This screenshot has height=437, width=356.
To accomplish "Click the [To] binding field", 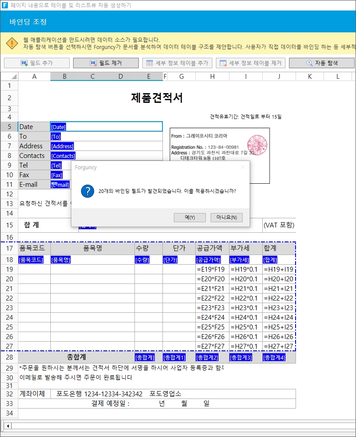I will 56,136.
